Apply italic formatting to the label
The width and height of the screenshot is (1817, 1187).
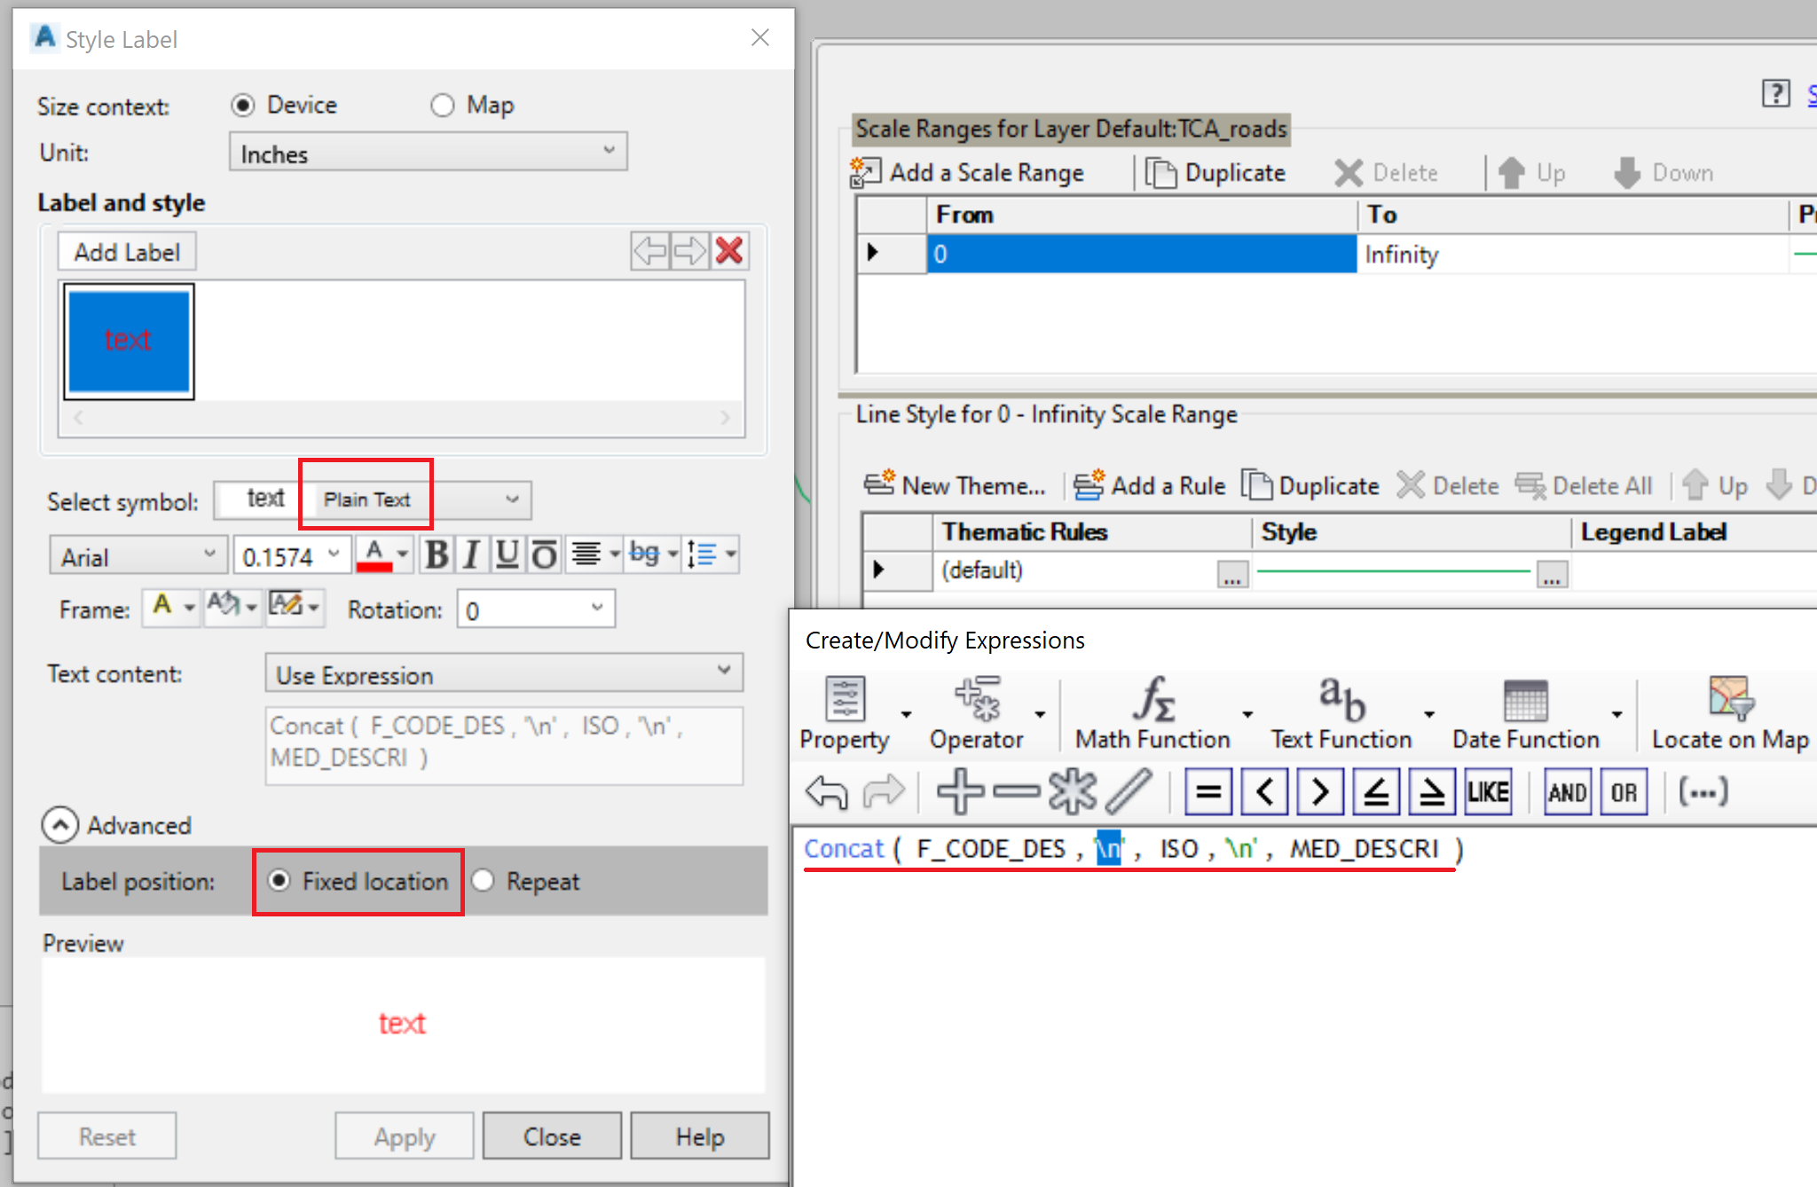(471, 554)
